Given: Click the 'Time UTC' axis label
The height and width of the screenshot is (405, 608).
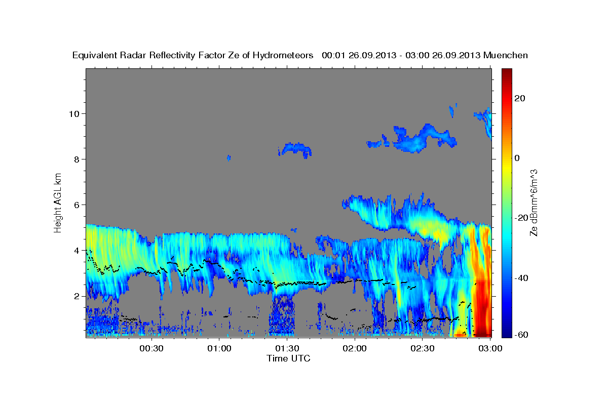Looking at the screenshot, I should pyautogui.click(x=288, y=358).
